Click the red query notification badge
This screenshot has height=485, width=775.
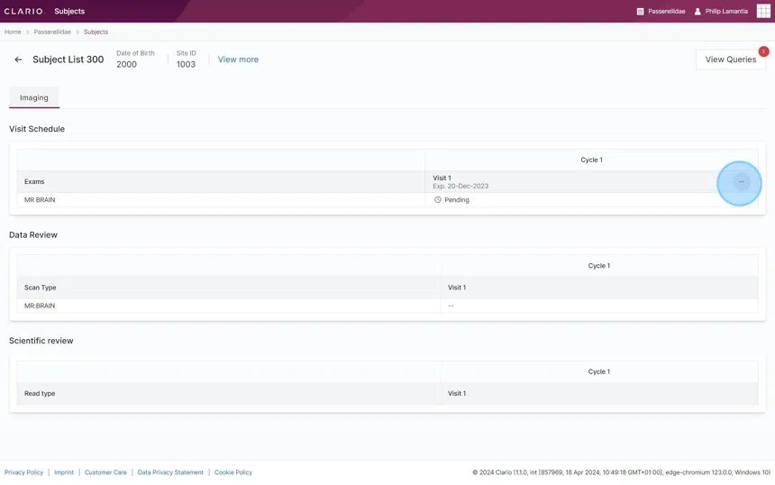(x=763, y=51)
